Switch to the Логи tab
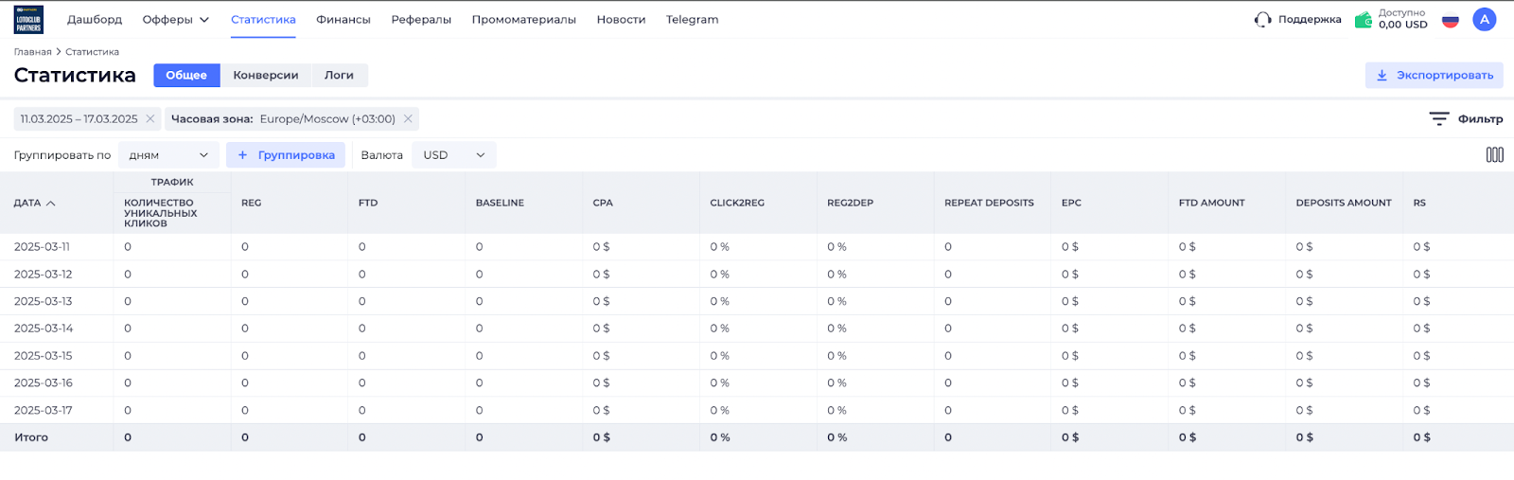 (x=339, y=76)
